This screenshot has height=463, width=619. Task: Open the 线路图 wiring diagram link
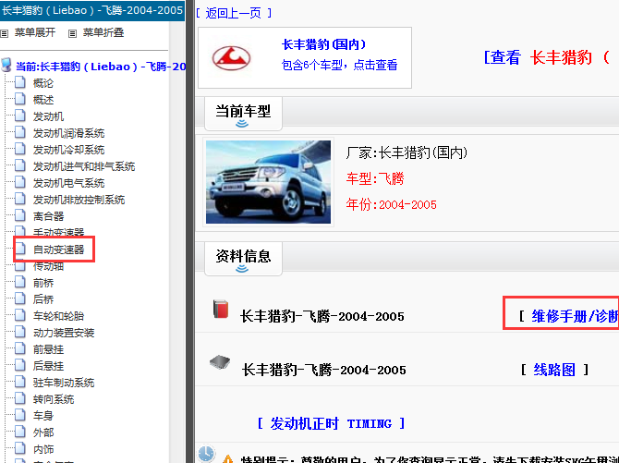[x=554, y=370]
